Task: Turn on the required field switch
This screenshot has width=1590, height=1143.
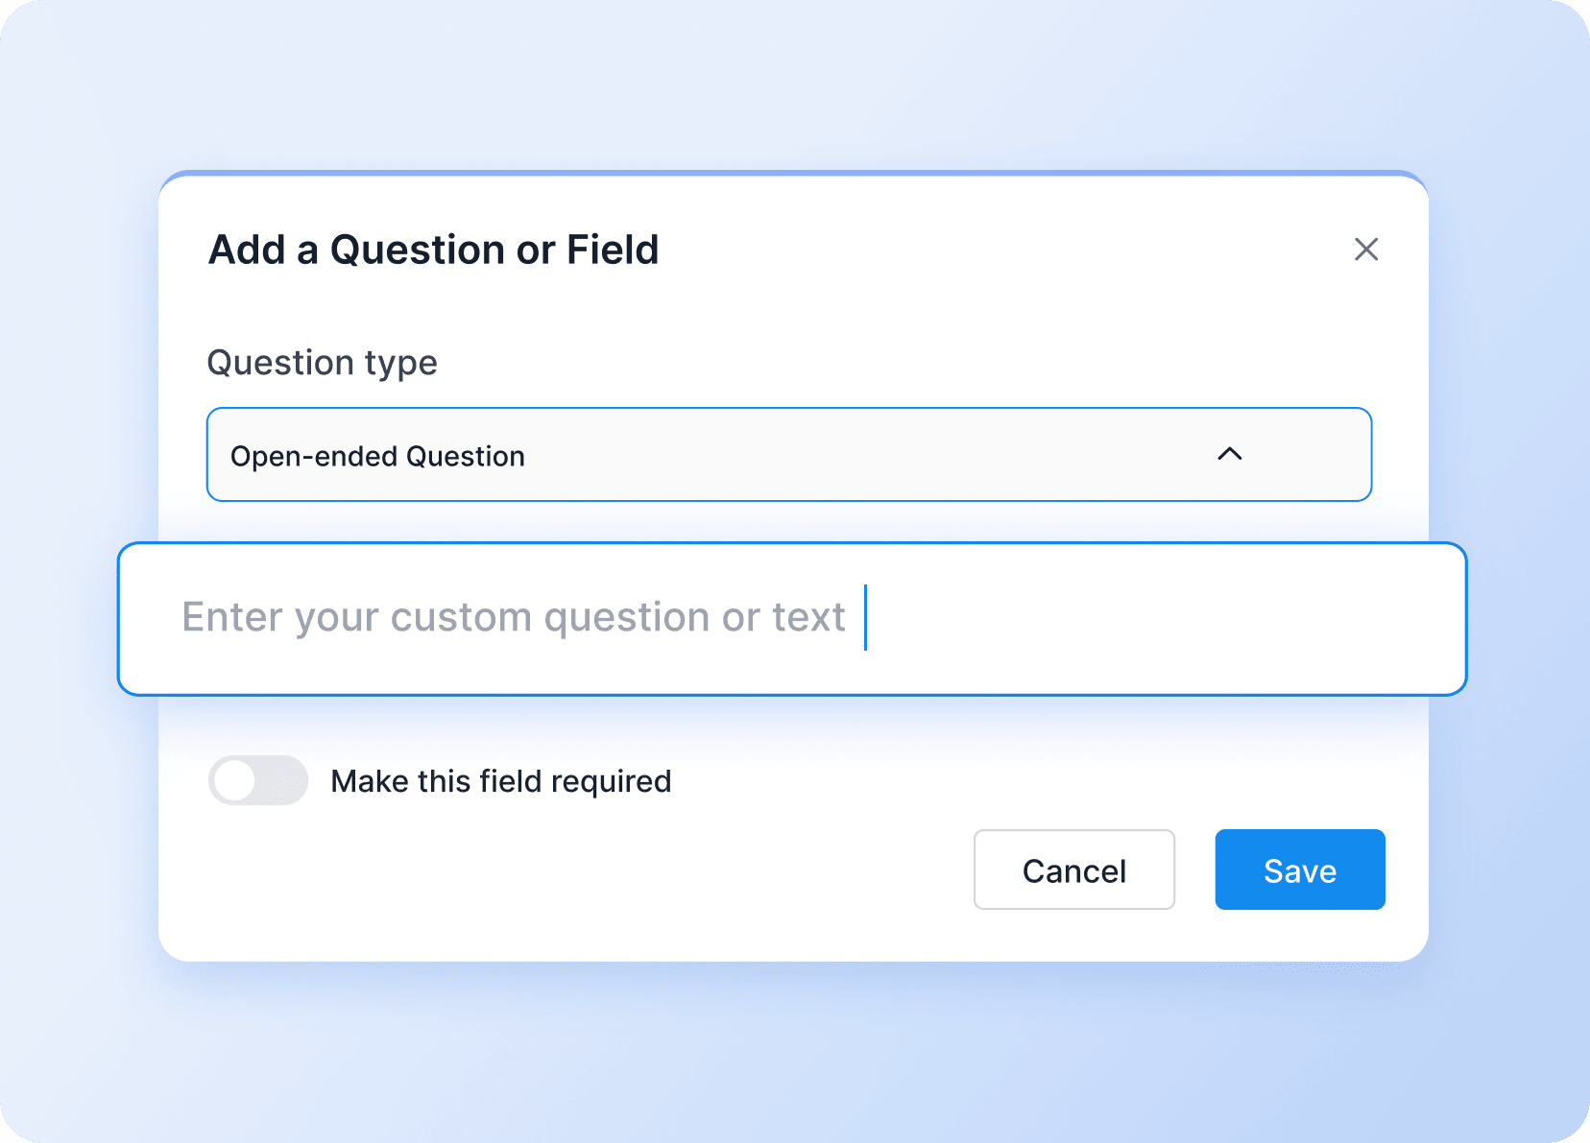Action: click(258, 780)
